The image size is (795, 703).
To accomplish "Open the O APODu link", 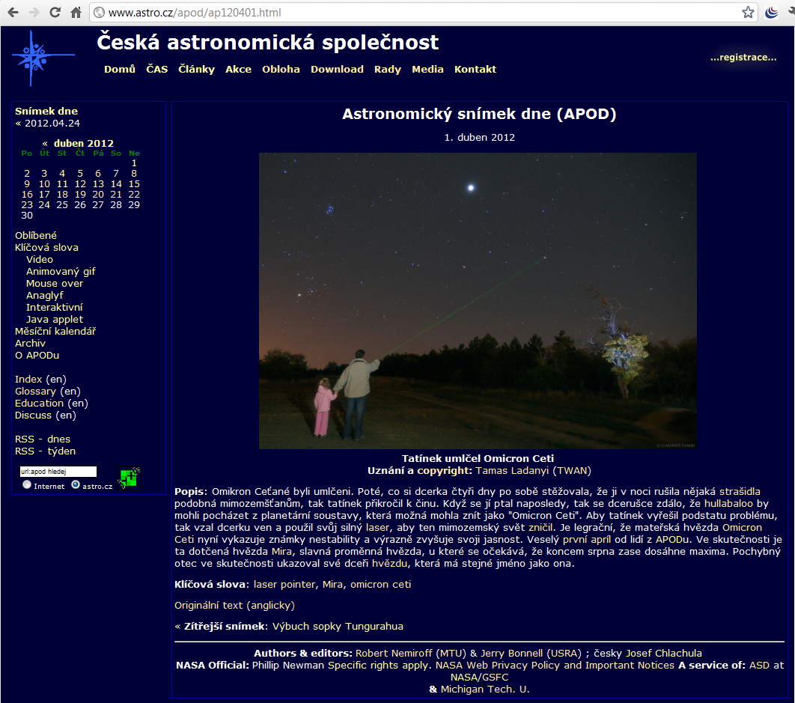I will [37, 356].
